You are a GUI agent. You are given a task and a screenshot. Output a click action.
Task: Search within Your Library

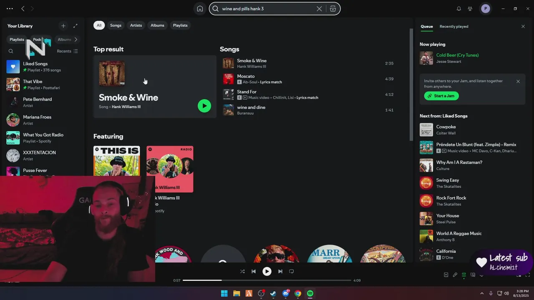(x=11, y=51)
